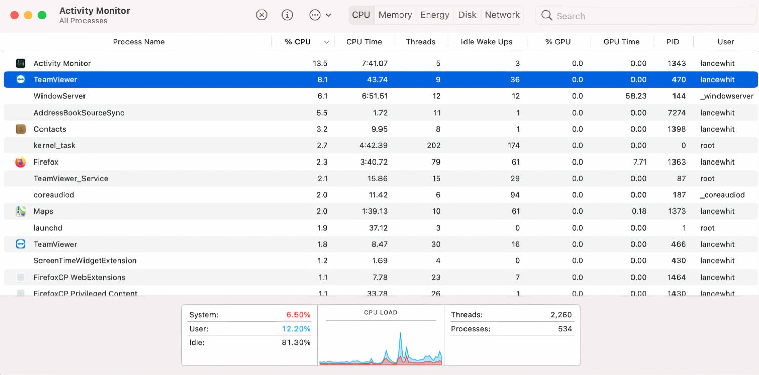Click the Firefox icon in the process list
Screen dimensions: 759x375
(x=21, y=162)
